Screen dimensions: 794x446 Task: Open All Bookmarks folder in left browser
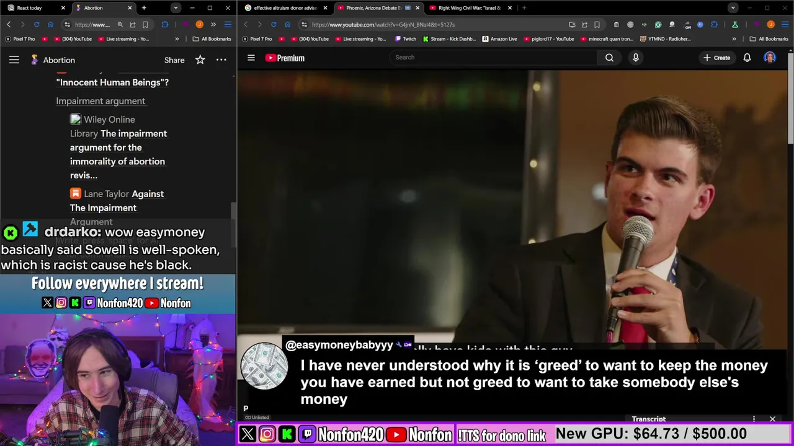pyautogui.click(x=212, y=39)
